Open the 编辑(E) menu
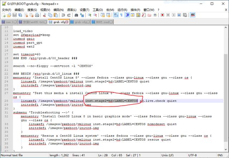 (19, 10)
